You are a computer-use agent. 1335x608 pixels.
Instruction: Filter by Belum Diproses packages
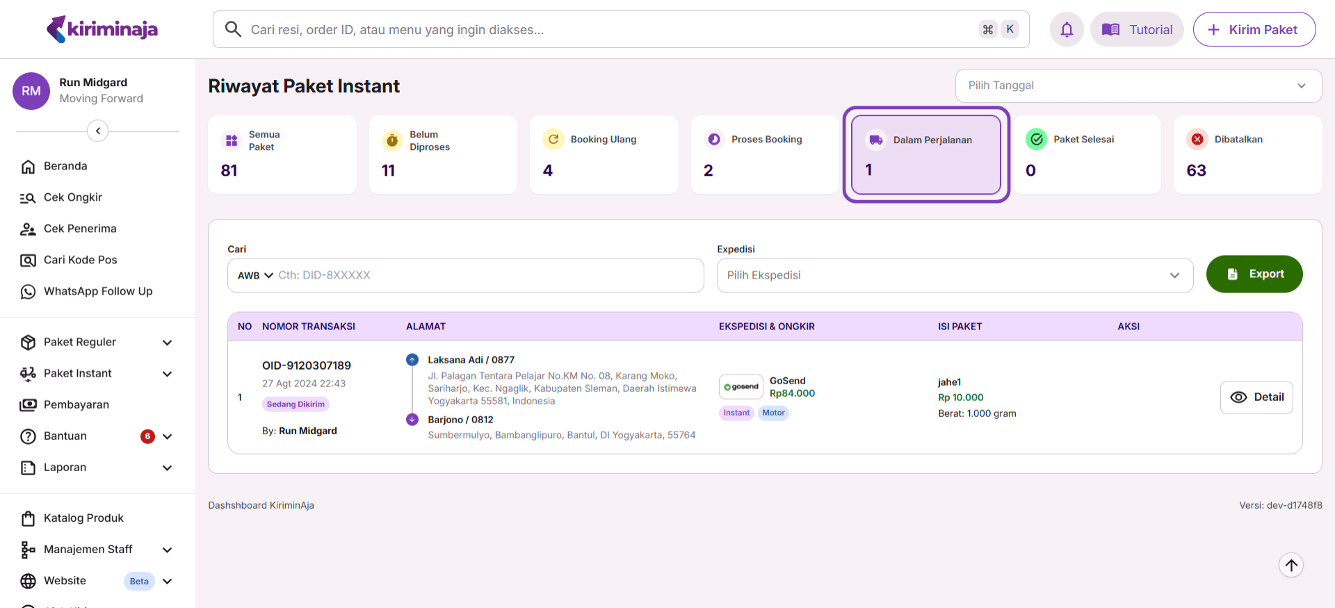point(443,155)
